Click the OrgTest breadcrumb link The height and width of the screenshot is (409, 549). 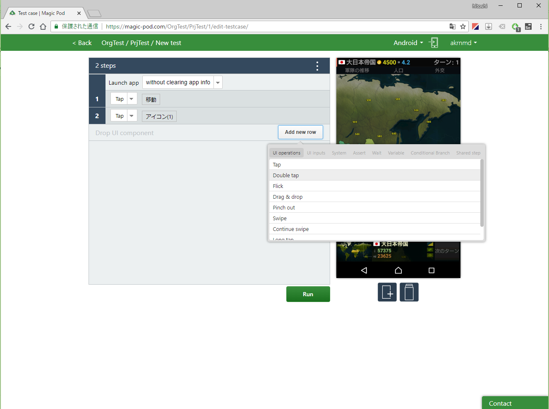(113, 43)
